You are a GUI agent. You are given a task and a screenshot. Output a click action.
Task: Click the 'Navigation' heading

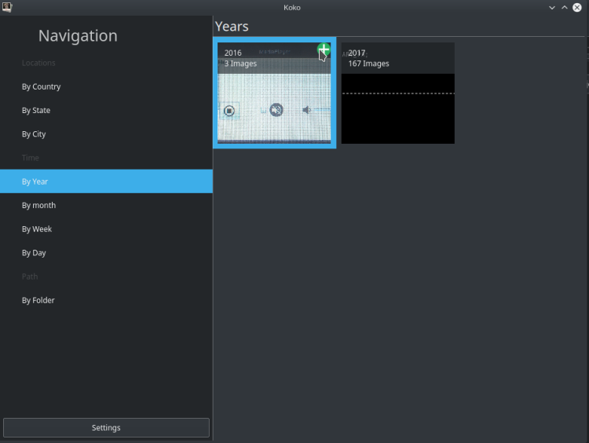78,35
